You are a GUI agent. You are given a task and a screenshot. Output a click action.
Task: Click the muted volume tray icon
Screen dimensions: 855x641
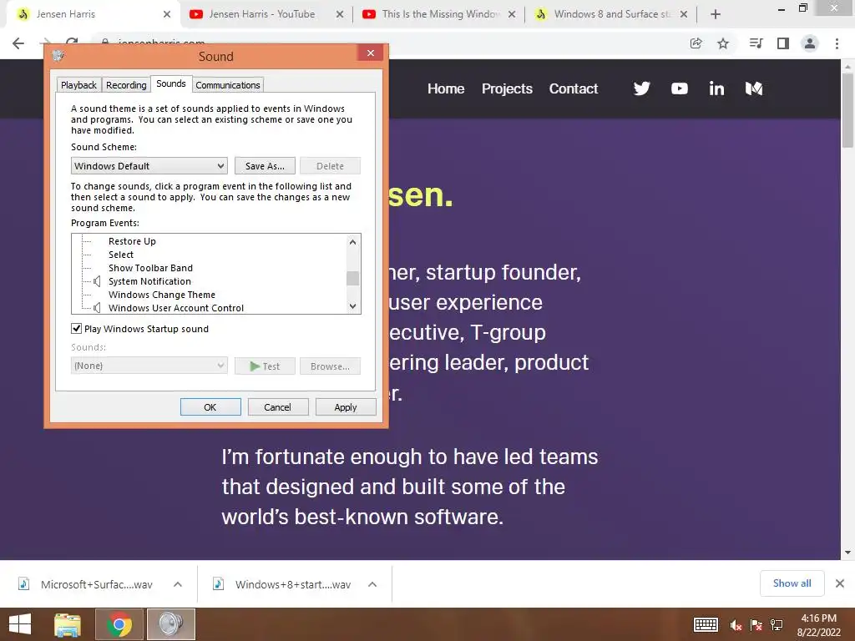[736, 625]
